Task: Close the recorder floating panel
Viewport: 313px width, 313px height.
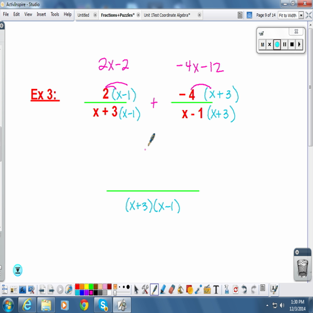Action: coord(296,32)
